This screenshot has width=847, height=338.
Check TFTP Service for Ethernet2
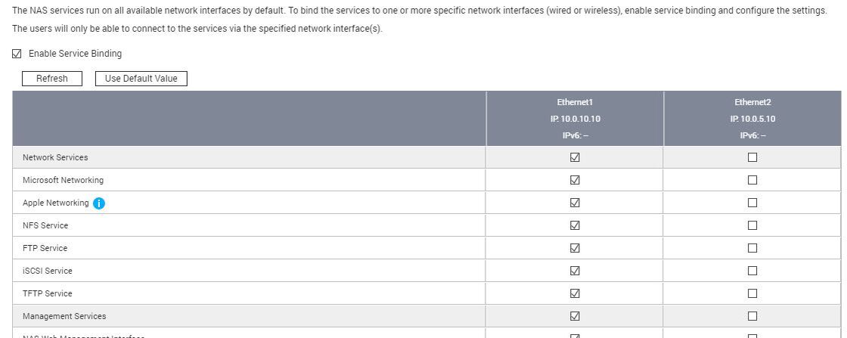pos(752,293)
